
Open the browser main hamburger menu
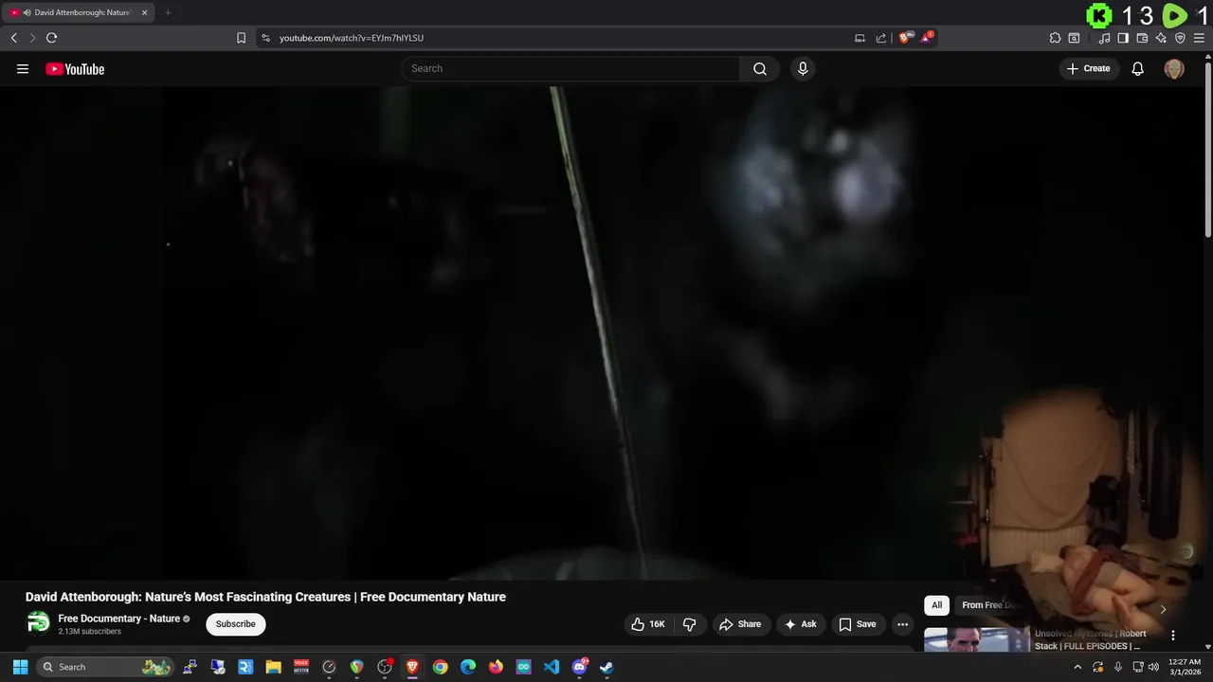point(1199,38)
